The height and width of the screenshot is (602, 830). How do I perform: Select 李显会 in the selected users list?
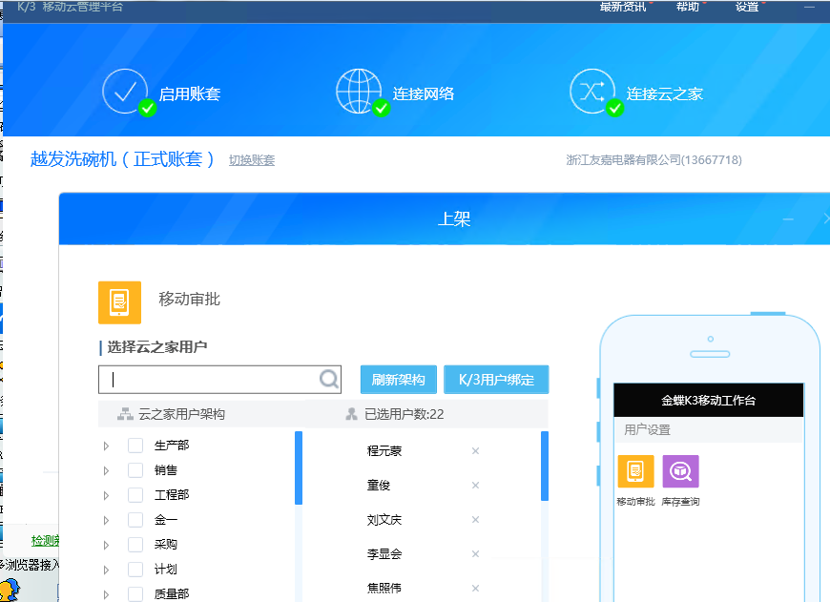point(384,554)
